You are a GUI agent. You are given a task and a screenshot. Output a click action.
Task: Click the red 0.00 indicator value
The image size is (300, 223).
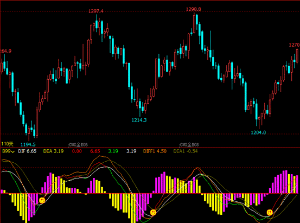point(77,151)
